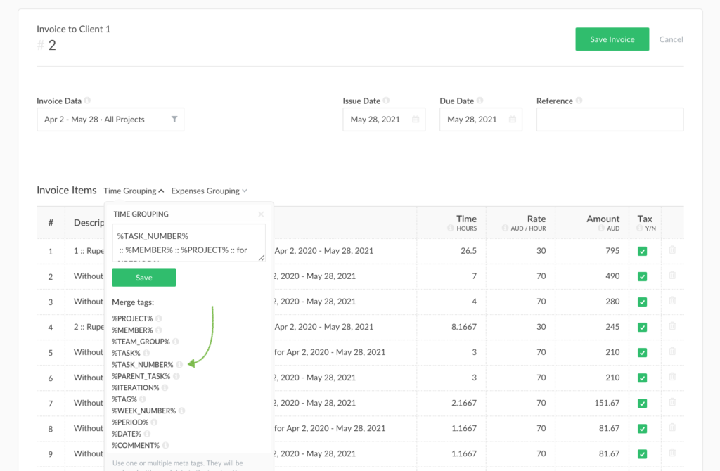Collapse the Time Grouping dropdown

[134, 191]
